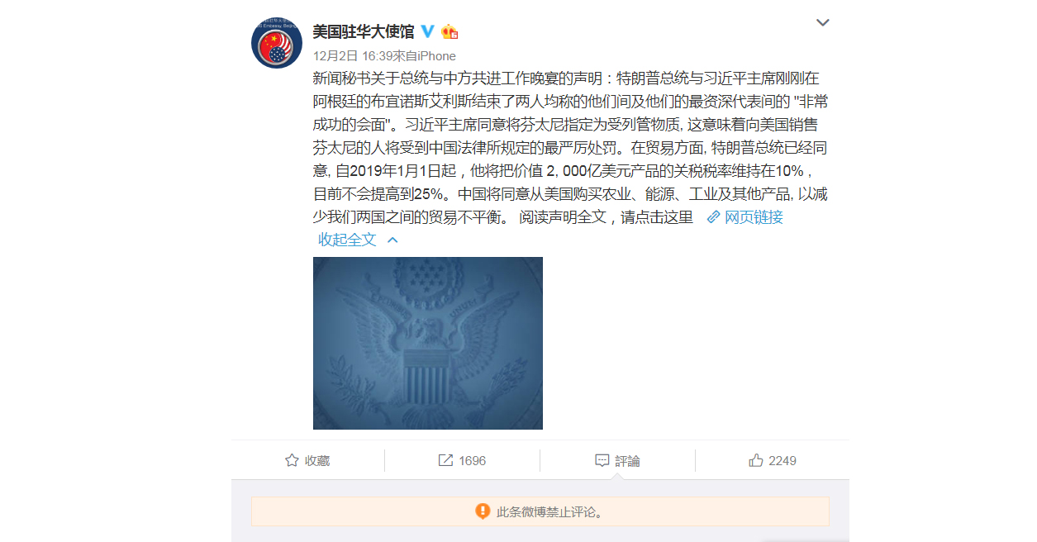This screenshot has width=1037, height=542.
Task: Open the 网页链接 web link
Action: pos(754,217)
